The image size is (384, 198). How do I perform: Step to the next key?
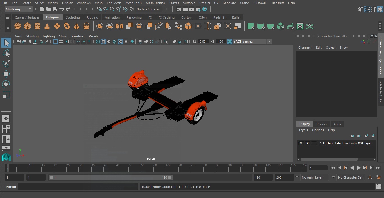tap(365, 168)
